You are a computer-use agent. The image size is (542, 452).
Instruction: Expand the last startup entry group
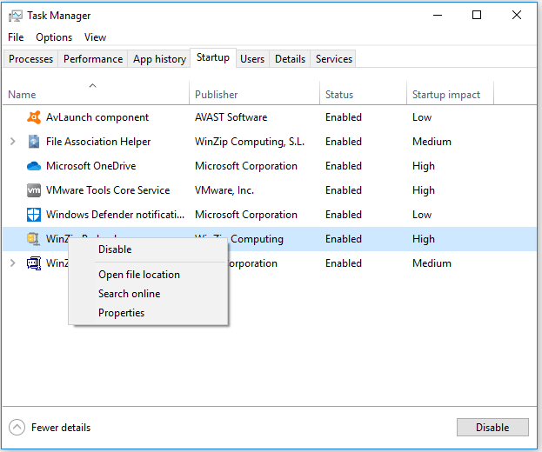[x=13, y=263]
